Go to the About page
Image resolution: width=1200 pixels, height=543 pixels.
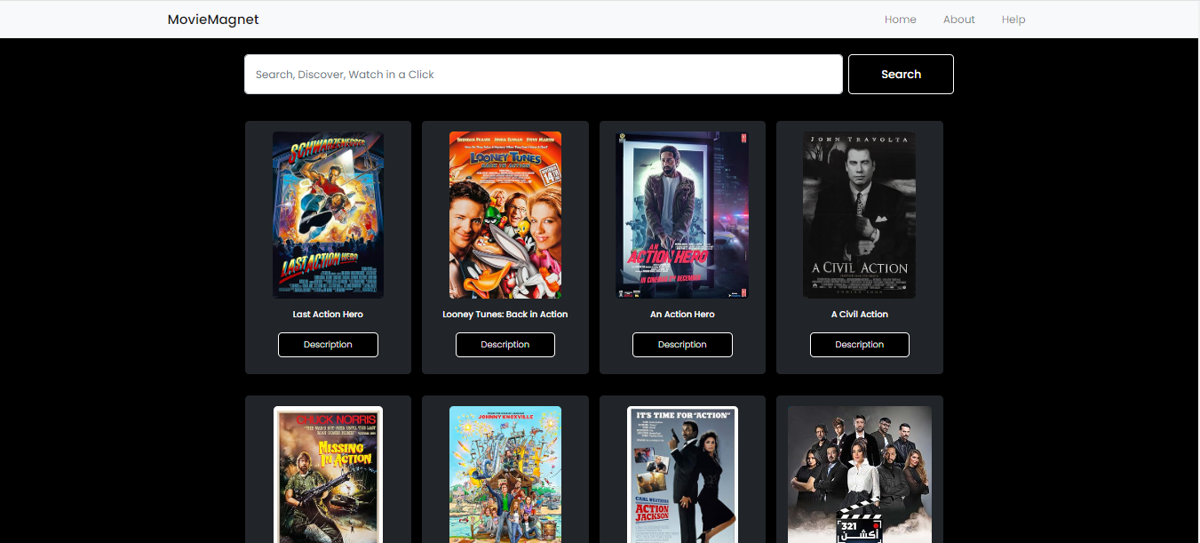[958, 20]
